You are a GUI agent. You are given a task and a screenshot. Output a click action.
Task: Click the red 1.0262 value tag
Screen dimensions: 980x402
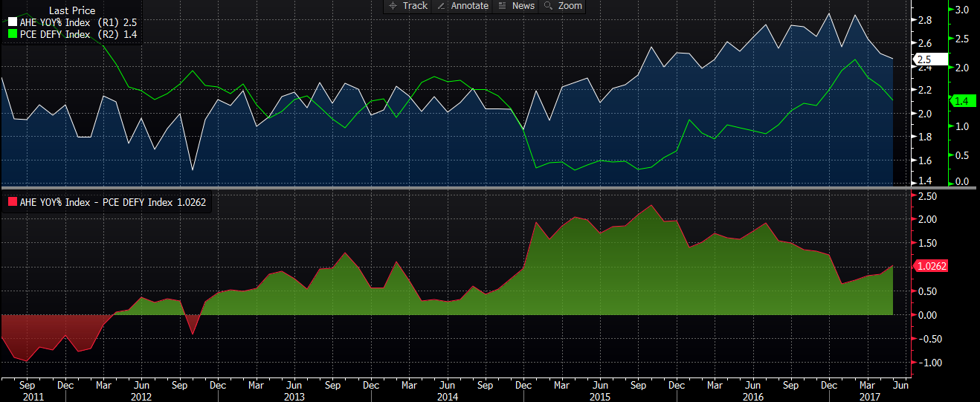[932, 266]
